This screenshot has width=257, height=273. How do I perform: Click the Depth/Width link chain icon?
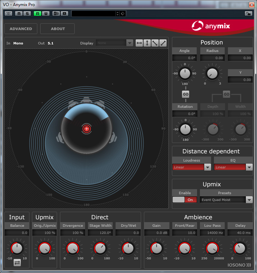click(x=226, y=94)
